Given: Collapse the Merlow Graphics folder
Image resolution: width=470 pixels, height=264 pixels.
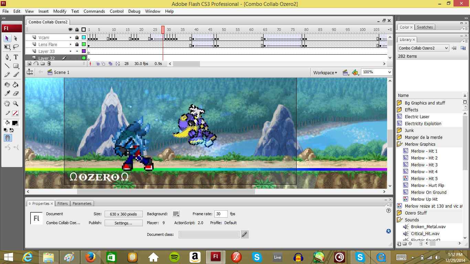Looking at the screenshot, I should tap(399, 144).
